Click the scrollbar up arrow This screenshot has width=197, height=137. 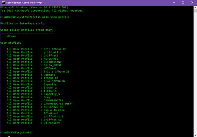[195, 7]
